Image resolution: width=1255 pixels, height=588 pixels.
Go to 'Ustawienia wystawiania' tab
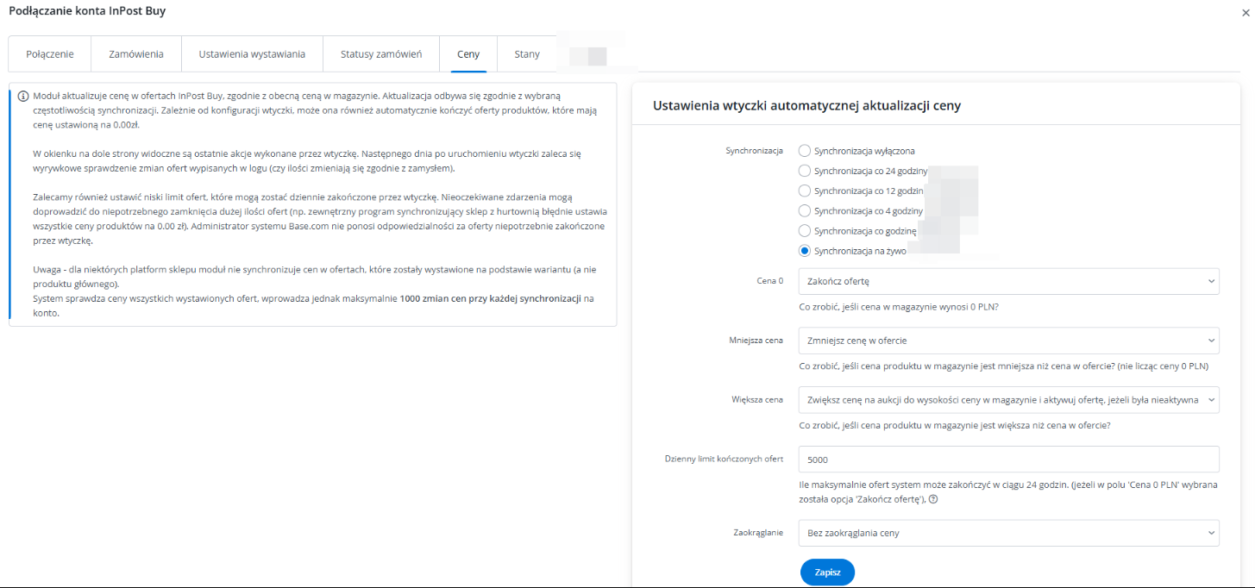pyautogui.click(x=252, y=54)
